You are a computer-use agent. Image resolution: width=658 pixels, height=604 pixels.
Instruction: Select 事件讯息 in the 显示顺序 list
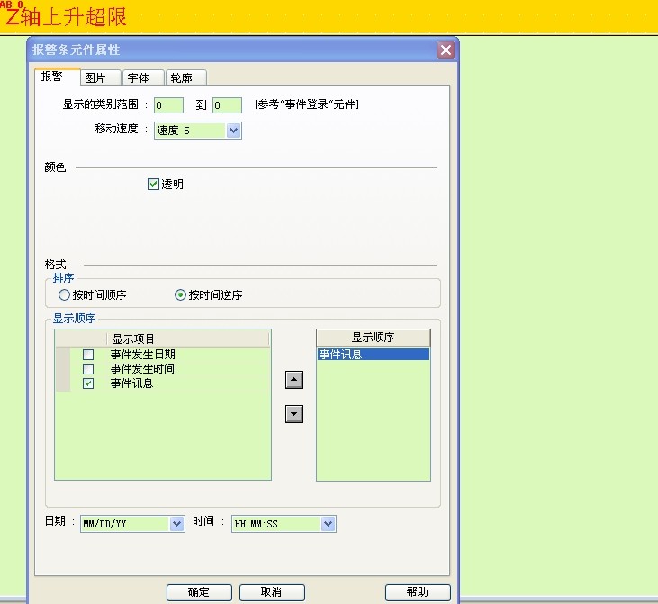tap(373, 355)
